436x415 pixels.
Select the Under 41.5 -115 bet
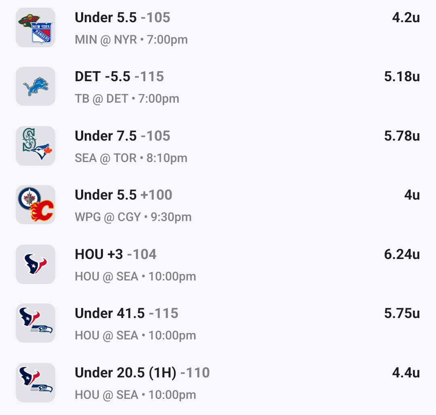pos(126,314)
